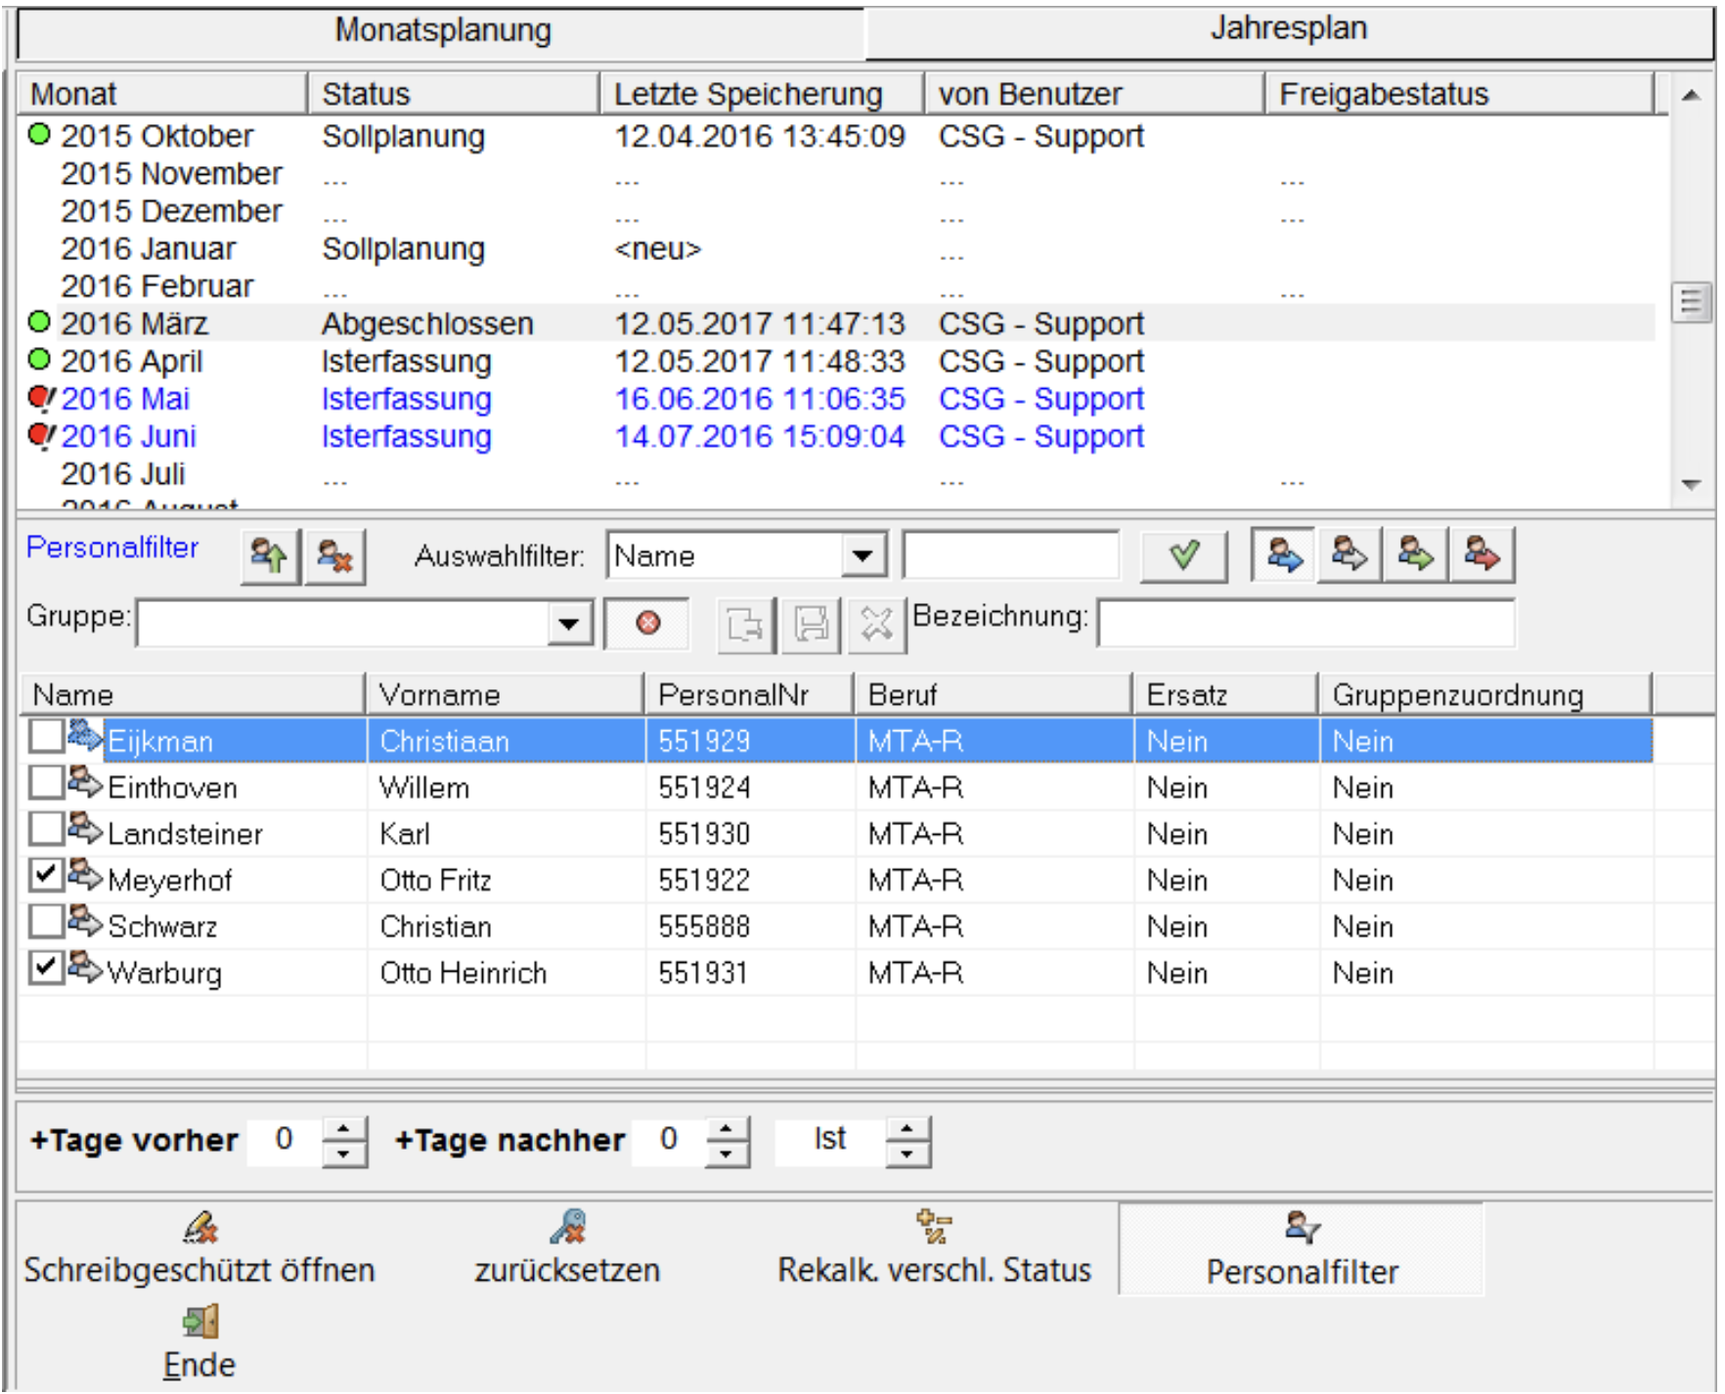Click the Ende button
The height and width of the screenshot is (1394, 1725).
[199, 1343]
